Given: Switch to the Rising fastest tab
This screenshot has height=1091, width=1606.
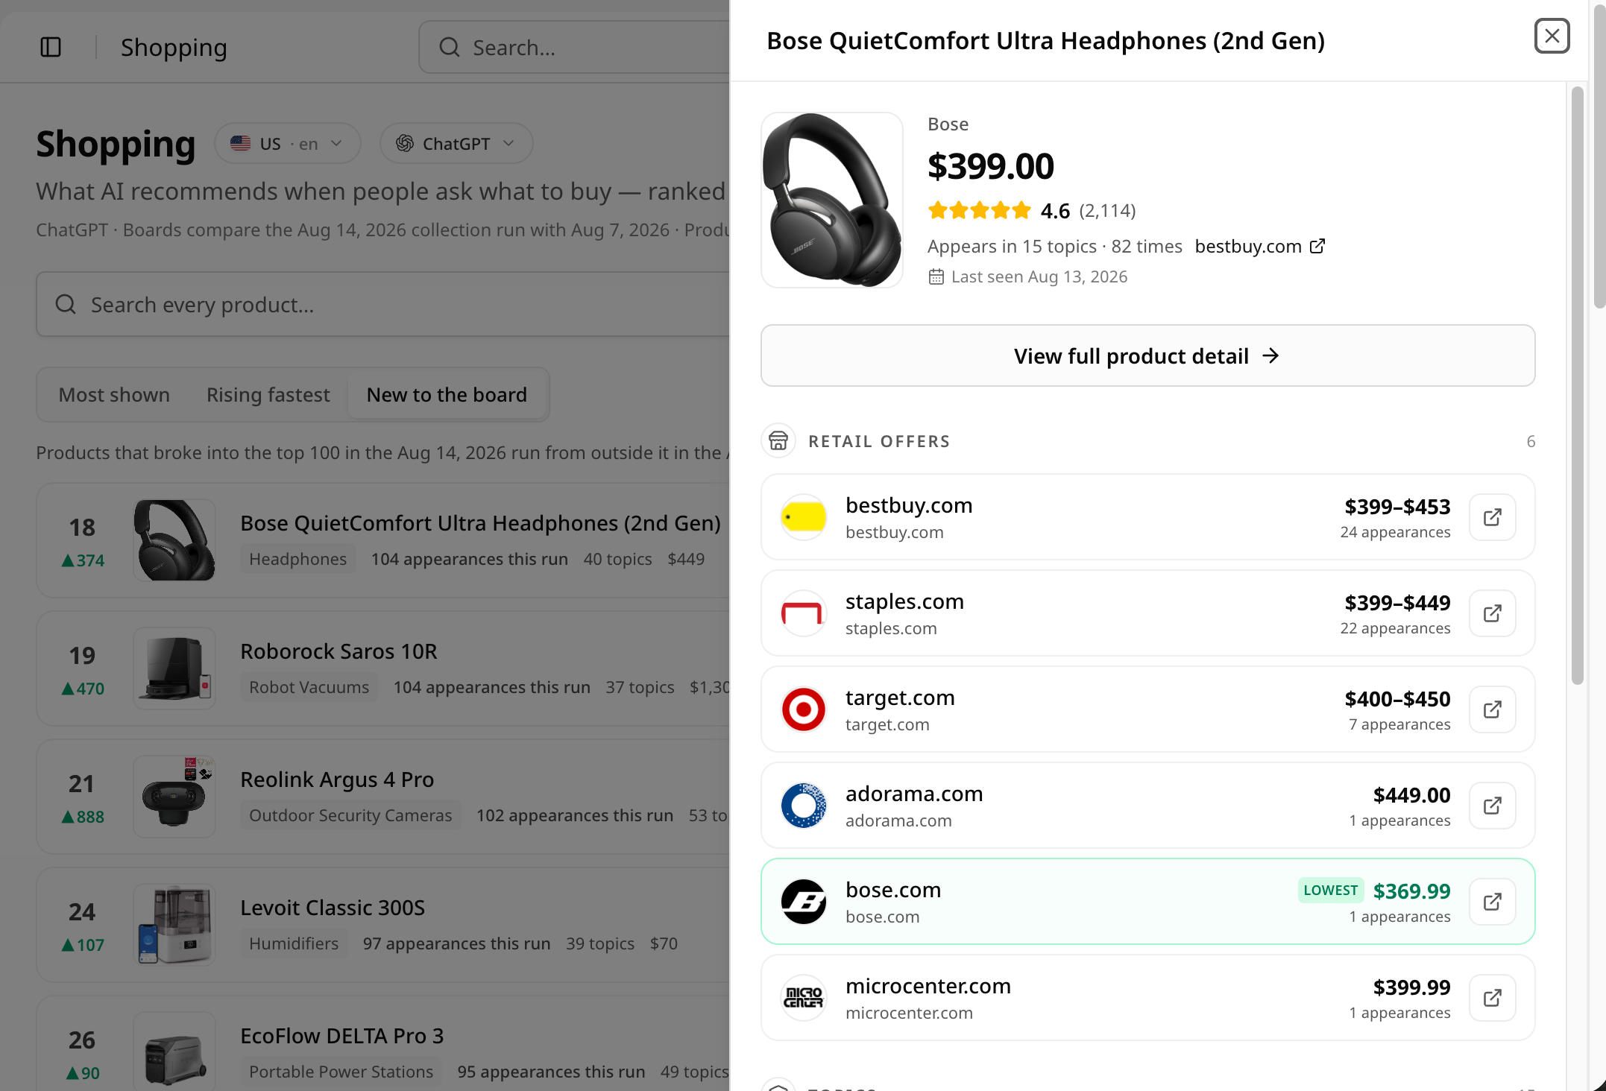Looking at the screenshot, I should coord(268,395).
